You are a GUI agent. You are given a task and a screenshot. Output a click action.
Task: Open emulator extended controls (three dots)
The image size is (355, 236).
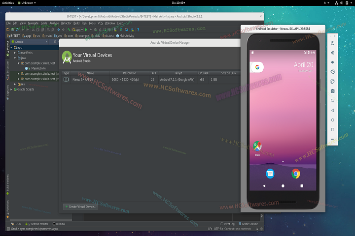pos(333,139)
